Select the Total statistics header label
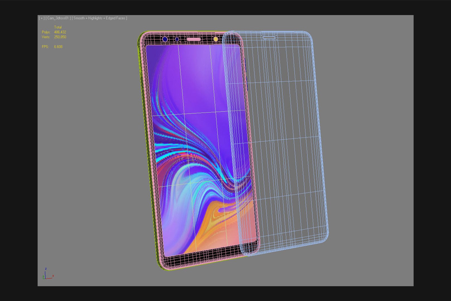The width and height of the screenshot is (451, 301). coord(58,27)
